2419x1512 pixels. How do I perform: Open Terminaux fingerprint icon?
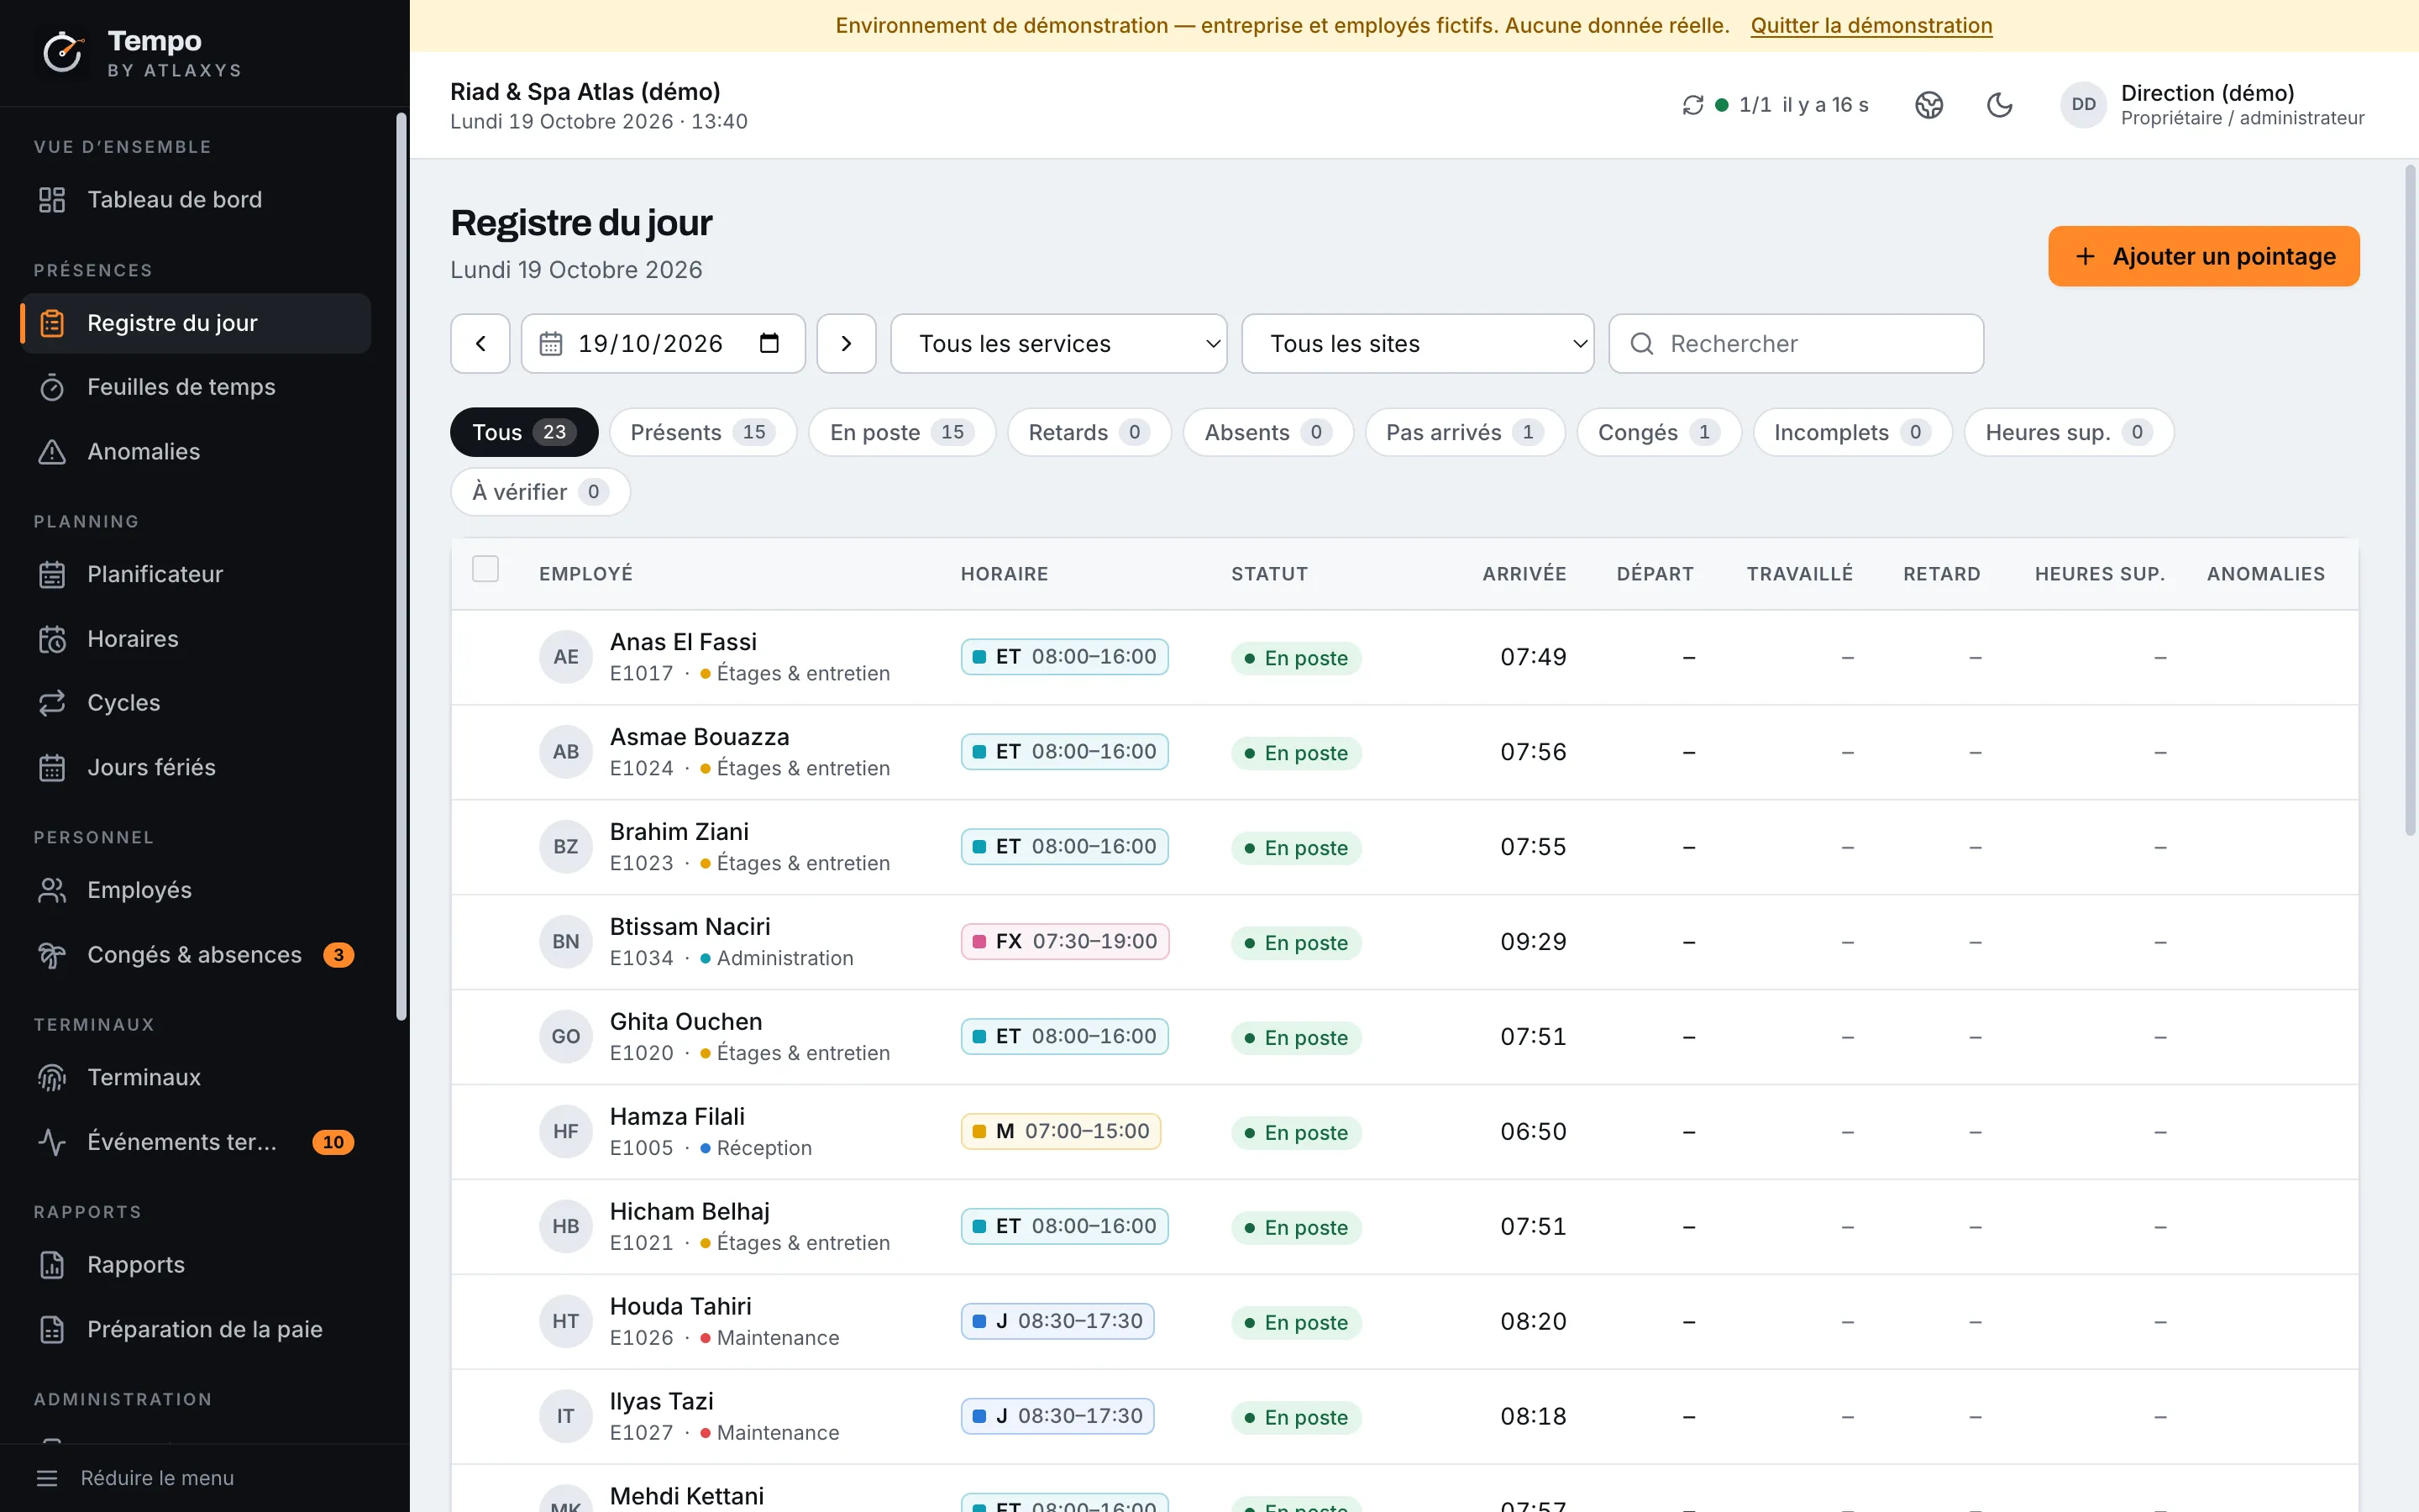pos(52,1078)
